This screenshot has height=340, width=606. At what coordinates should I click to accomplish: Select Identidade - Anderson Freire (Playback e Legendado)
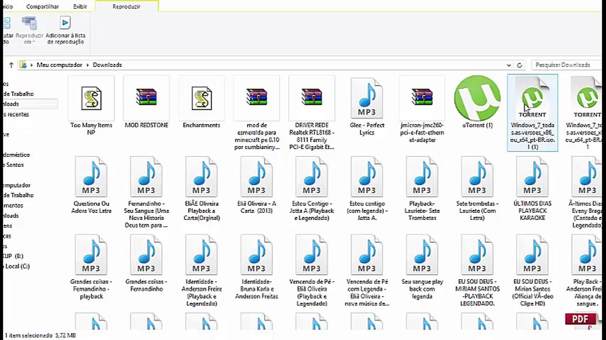(x=202, y=255)
